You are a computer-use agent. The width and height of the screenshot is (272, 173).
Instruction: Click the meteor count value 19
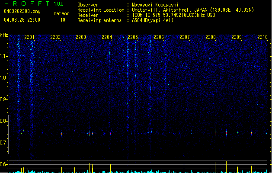tap(63, 20)
